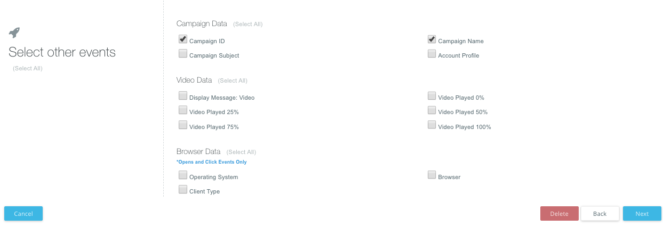Go back with the Back button

pyautogui.click(x=600, y=214)
